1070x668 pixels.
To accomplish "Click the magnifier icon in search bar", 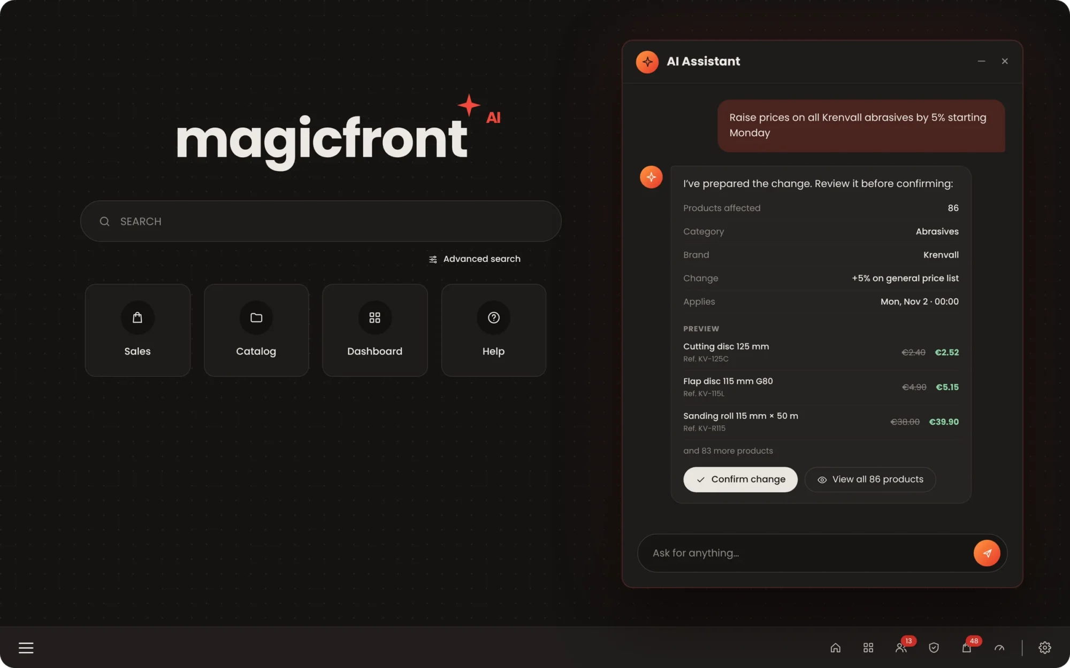I will click(104, 221).
